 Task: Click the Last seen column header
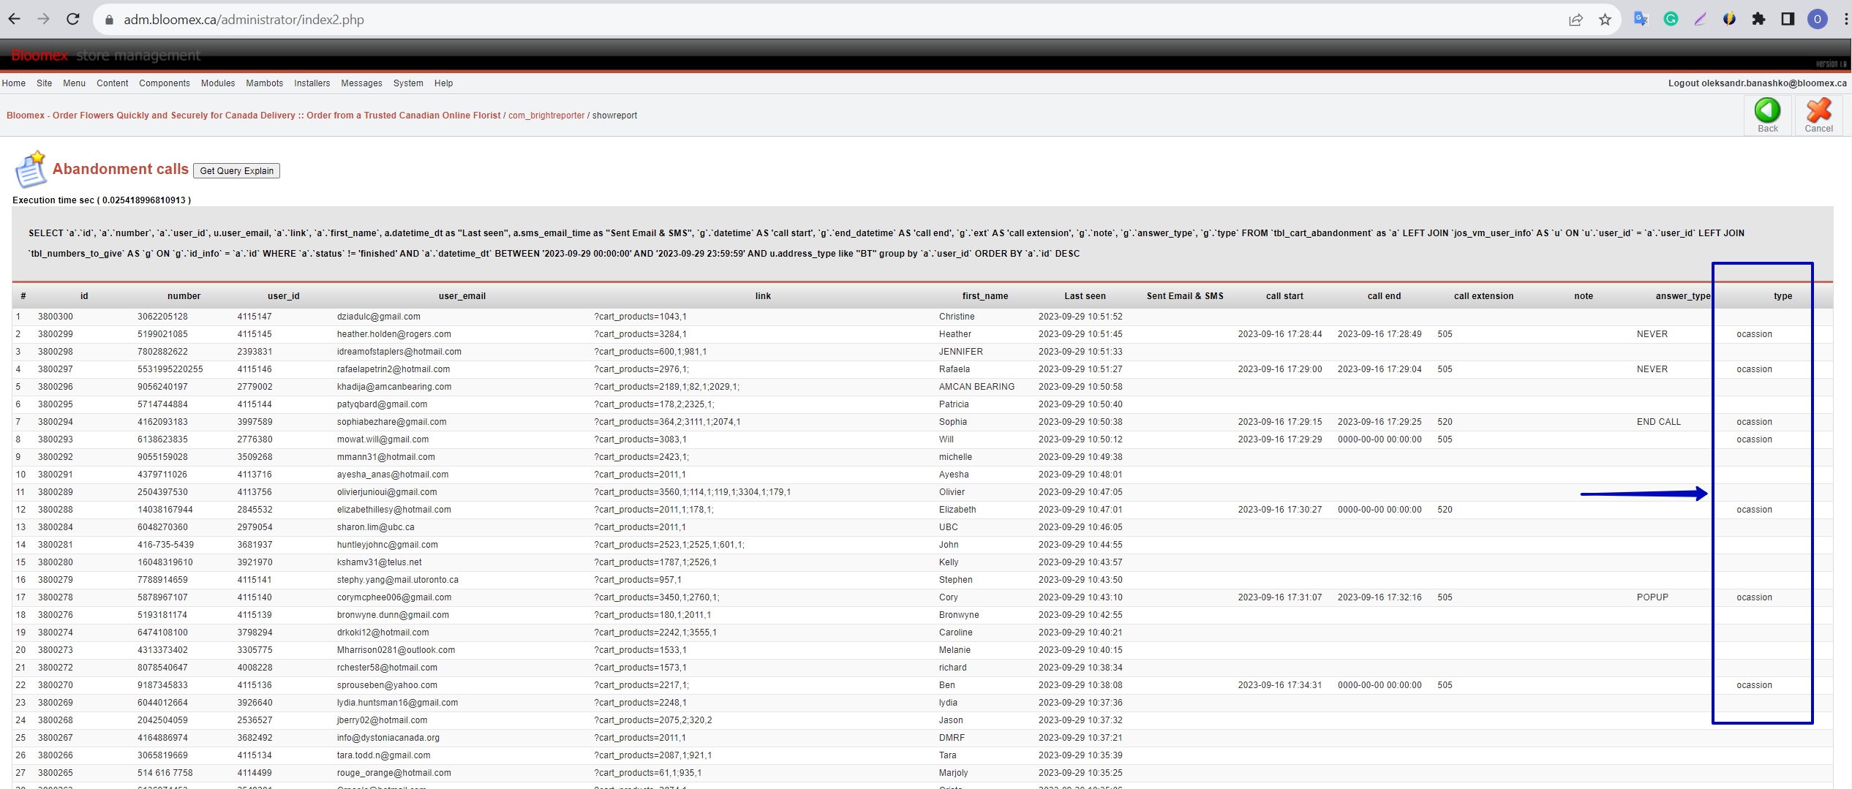point(1085,296)
